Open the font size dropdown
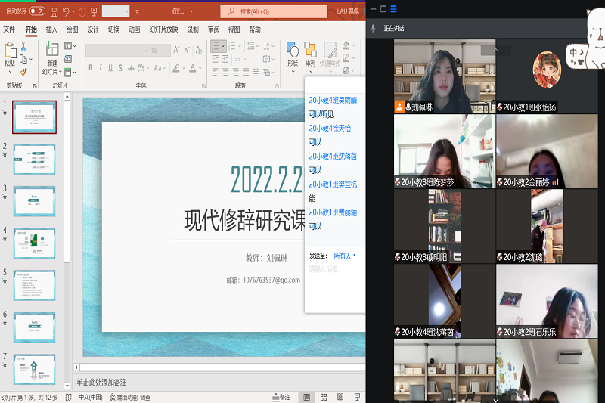 click(x=157, y=51)
